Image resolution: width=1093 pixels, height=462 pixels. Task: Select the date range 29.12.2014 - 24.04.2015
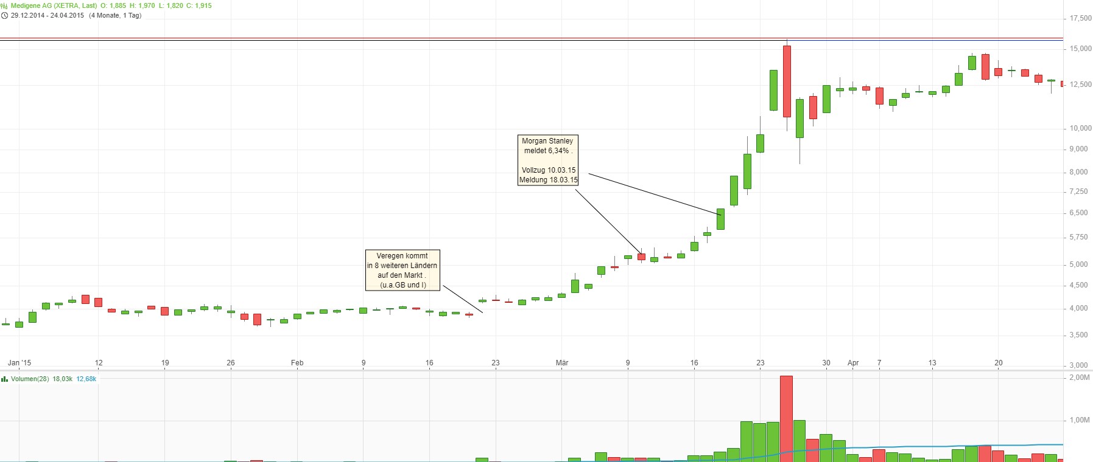(x=47, y=15)
